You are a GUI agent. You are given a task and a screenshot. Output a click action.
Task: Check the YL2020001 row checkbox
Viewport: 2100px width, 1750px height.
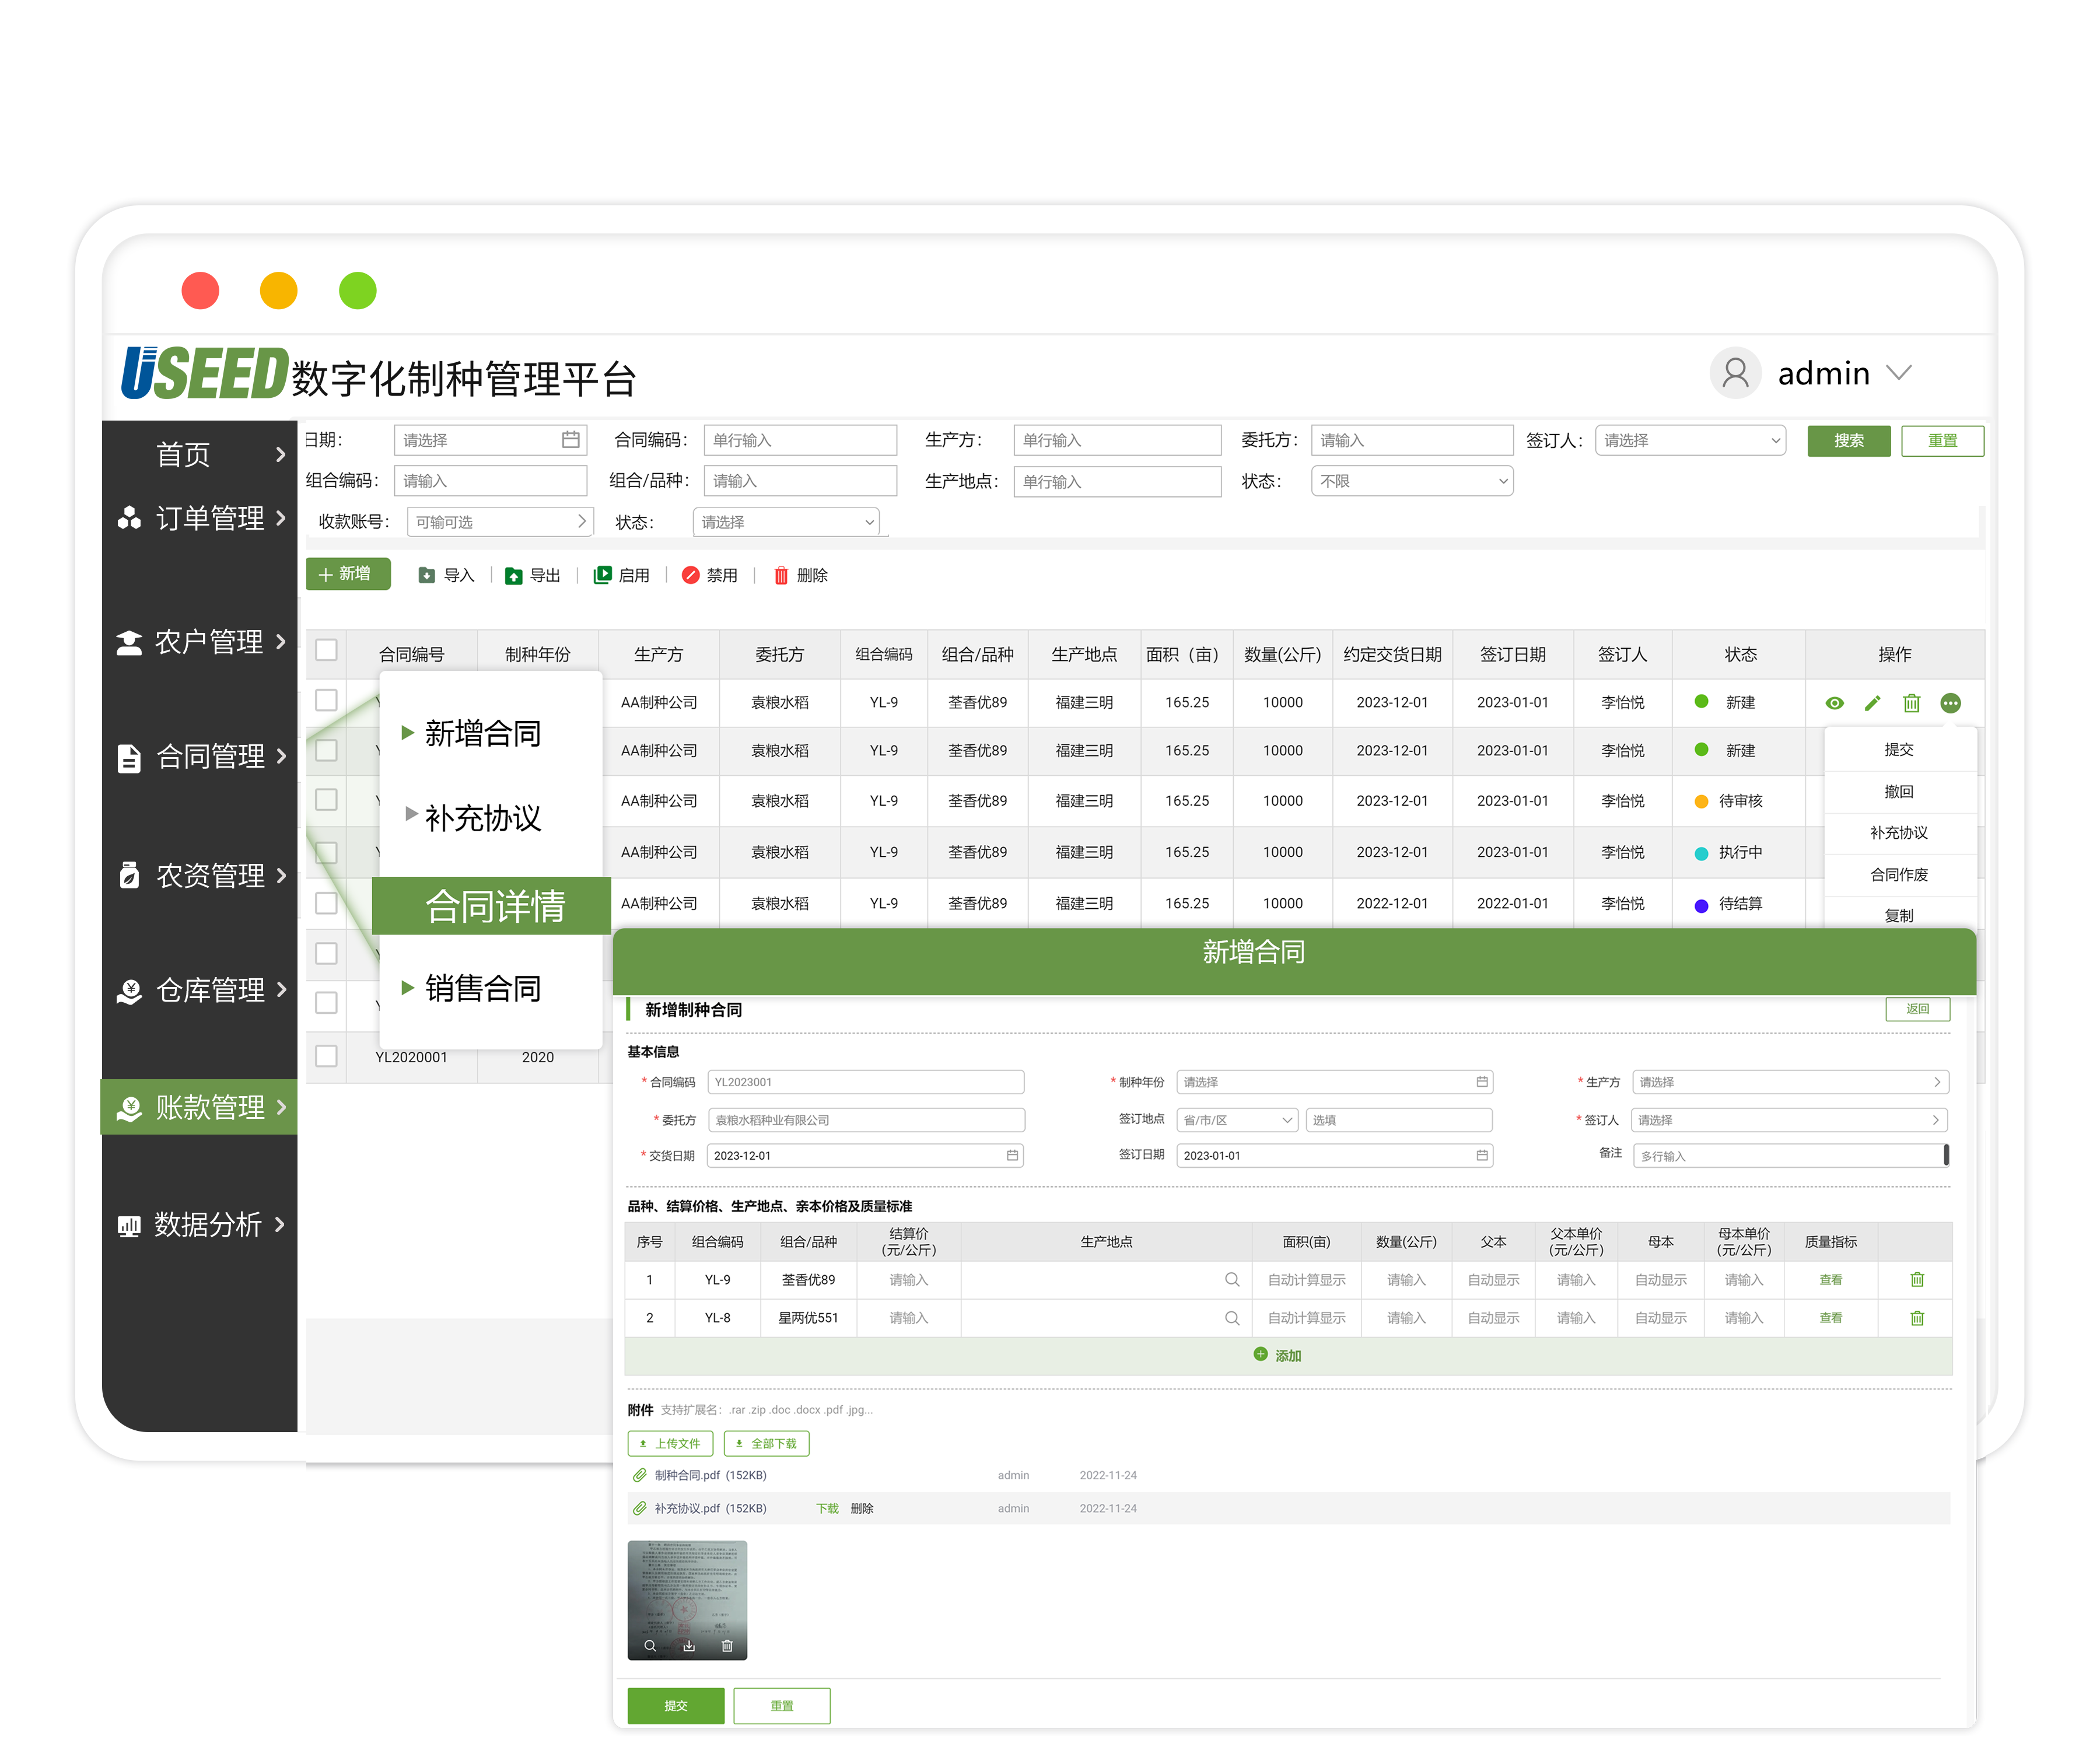pyautogui.click(x=326, y=1056)
